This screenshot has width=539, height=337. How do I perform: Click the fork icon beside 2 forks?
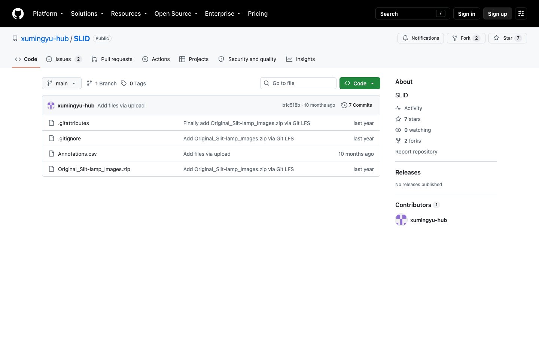coord(398,141)
